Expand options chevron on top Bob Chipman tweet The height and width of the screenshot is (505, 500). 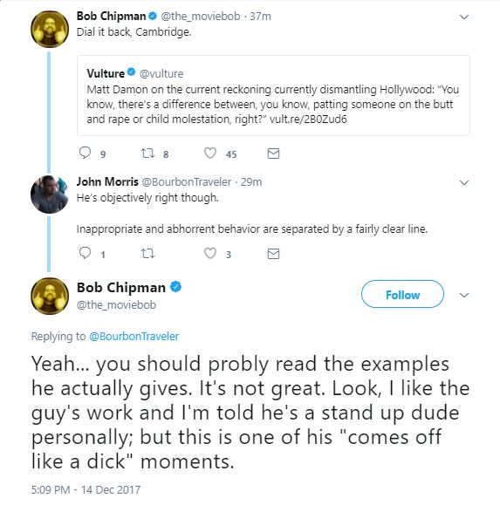point(464,17)
